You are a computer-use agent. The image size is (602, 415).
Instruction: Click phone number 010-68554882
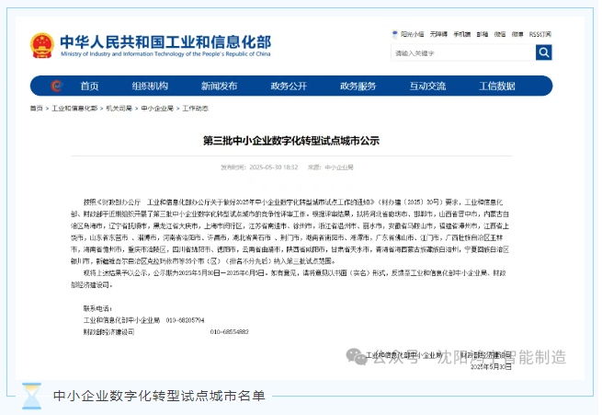pos(230,331)
